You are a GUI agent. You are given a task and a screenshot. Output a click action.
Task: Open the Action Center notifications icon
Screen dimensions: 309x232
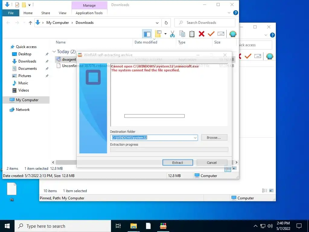pos(299,226)
